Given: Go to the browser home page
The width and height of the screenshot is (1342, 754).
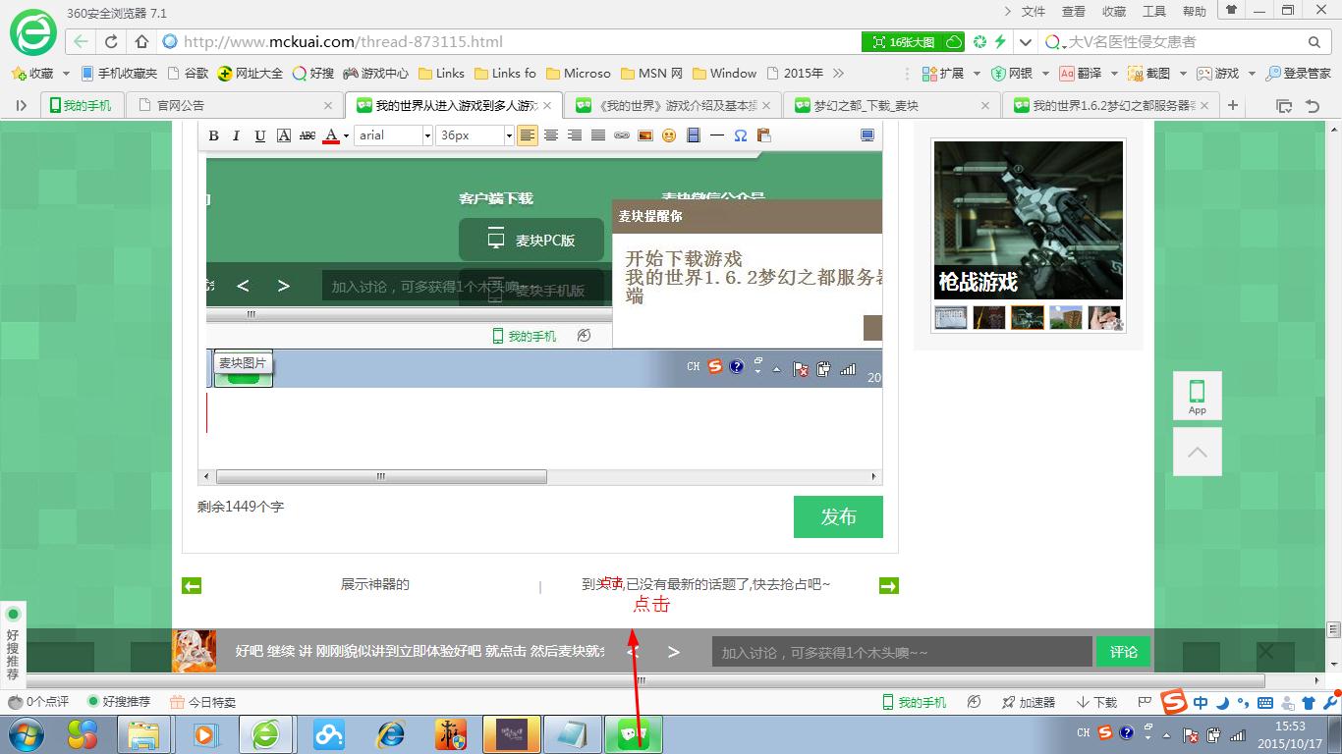Looking at the screenshot, I should click(141, 42).
